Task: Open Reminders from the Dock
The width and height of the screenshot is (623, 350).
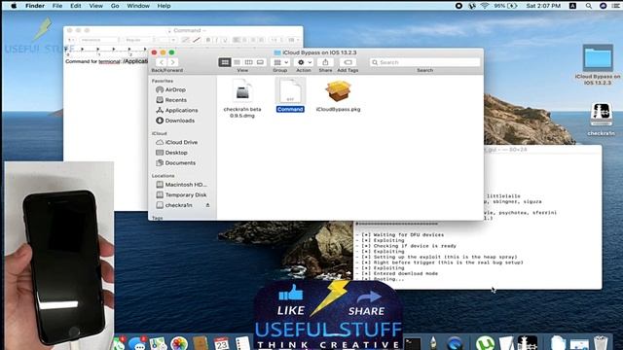Action: click(x=242, y=343)
